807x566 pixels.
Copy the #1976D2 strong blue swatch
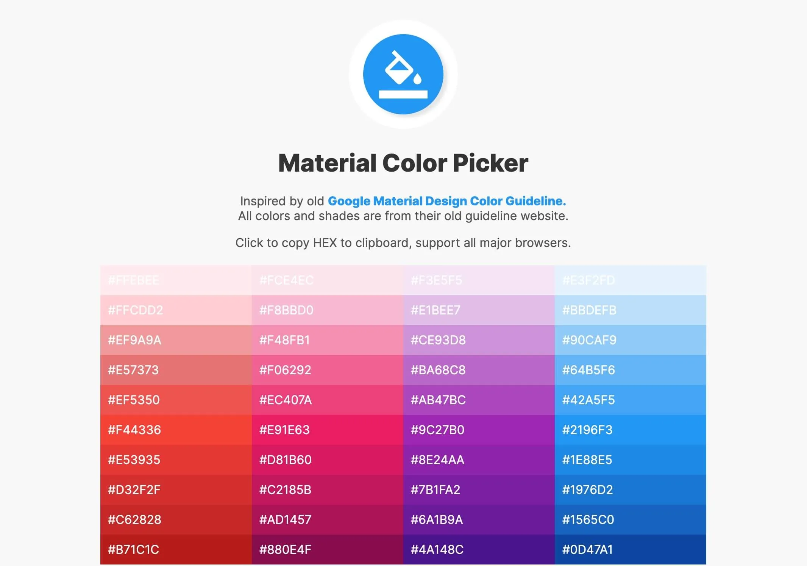coord(631,489)
